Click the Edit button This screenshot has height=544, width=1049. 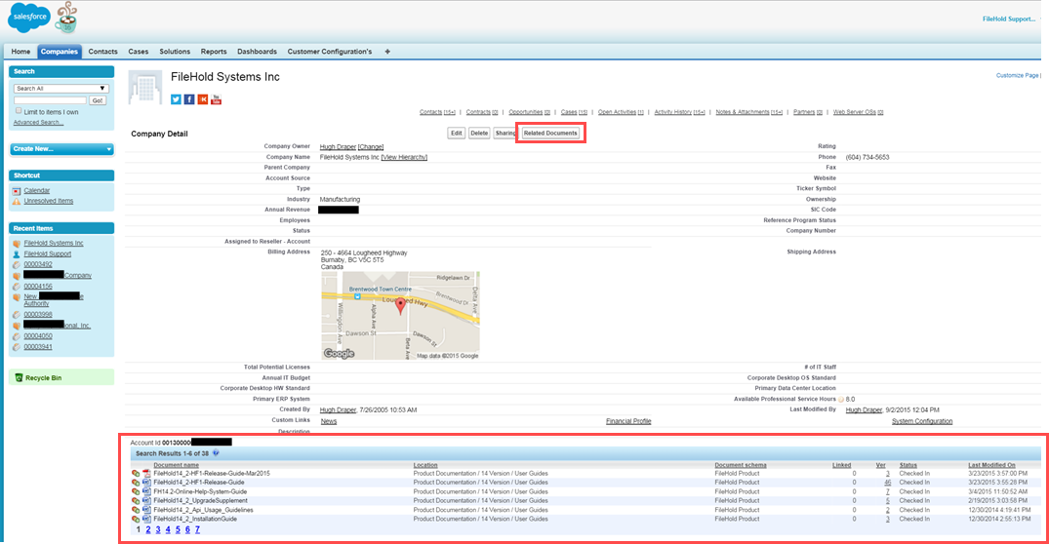(x=457, y=133)
